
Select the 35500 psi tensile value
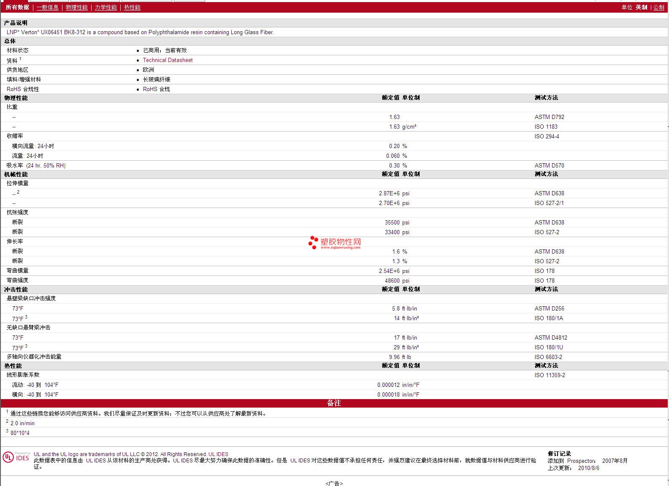pyautogui.click(x=397, y=222)
